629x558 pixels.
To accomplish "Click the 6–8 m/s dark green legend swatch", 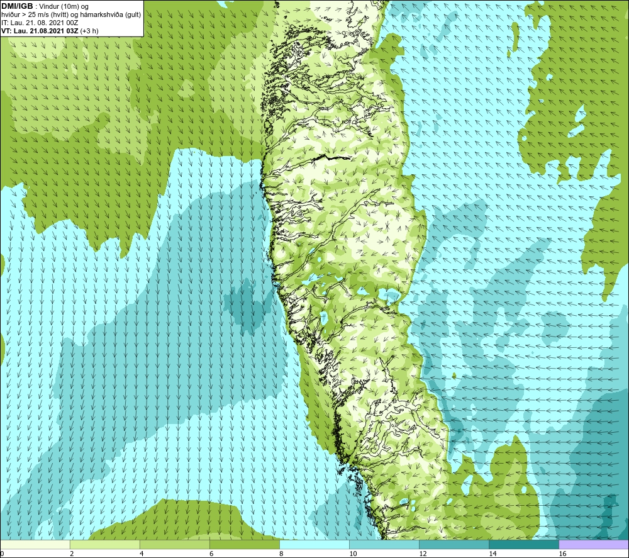I will tap(244, 545).
